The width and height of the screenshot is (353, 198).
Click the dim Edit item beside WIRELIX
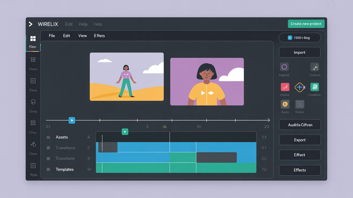tap(69, 24)
